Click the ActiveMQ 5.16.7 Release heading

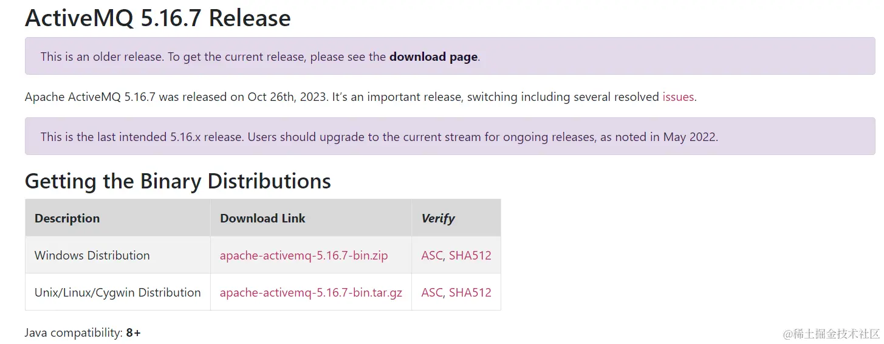click(158, 18)
